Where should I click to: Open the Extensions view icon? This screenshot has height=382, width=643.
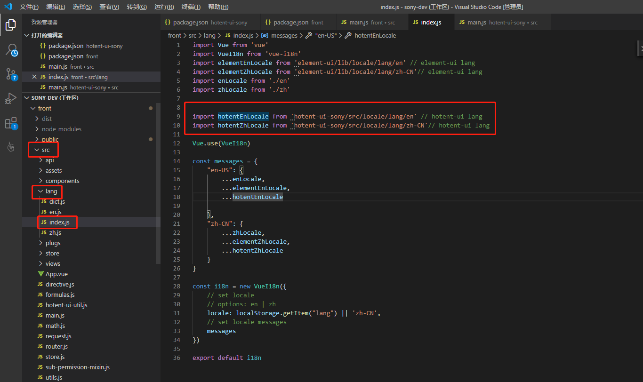11,124
